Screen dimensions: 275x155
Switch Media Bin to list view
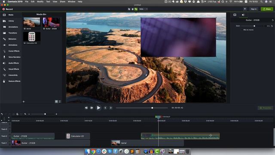tap(60, 102)
